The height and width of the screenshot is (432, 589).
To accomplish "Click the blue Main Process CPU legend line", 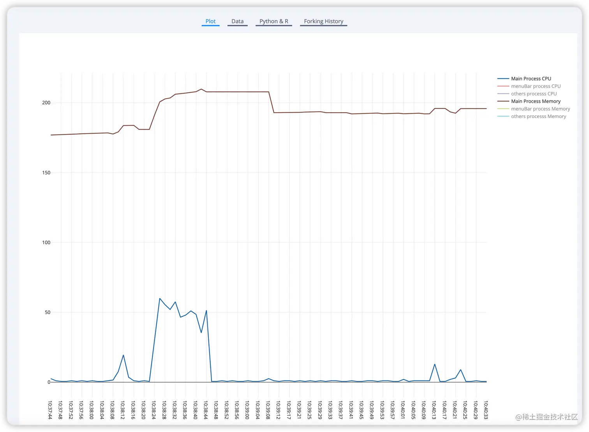I will tap(503, 79).
